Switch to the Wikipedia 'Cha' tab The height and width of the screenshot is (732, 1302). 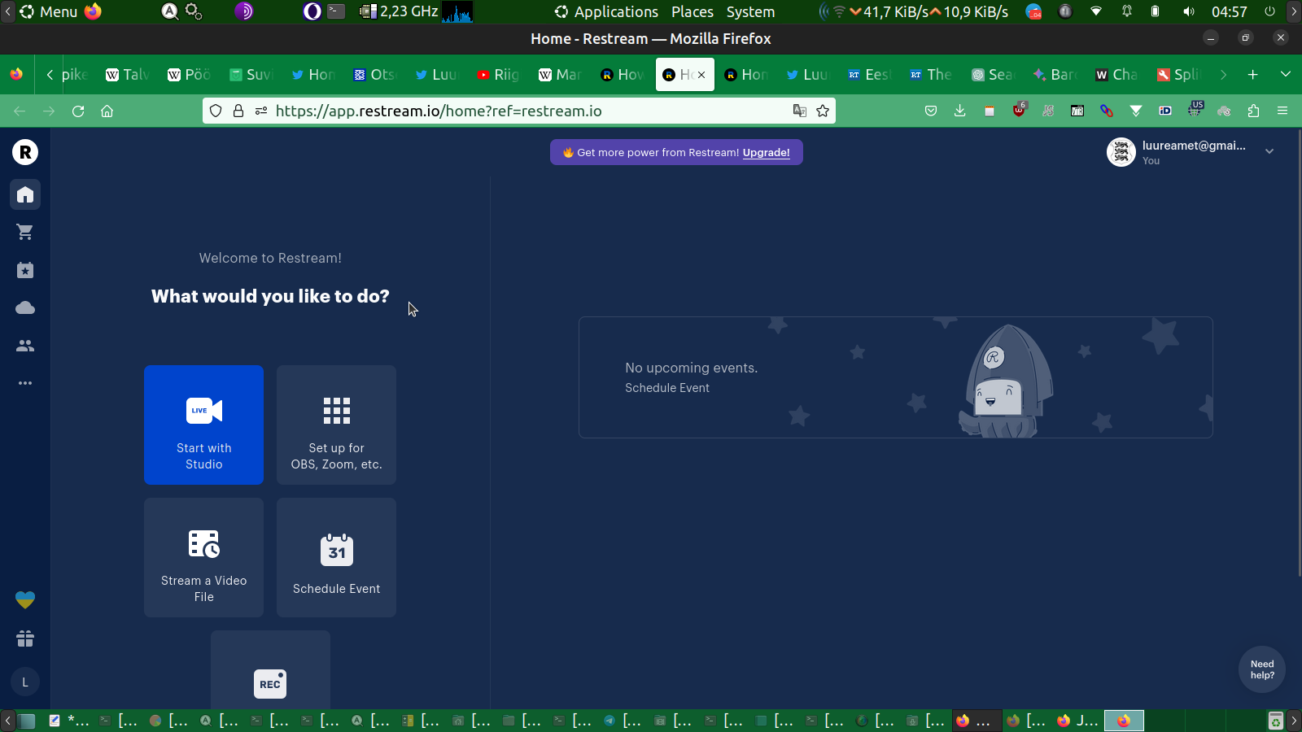tap(1116, 75)
